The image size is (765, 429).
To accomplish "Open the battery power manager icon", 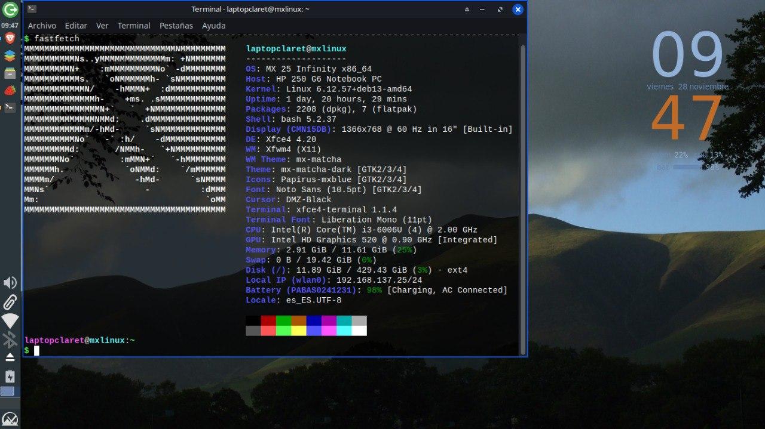I will coord(10,376).
